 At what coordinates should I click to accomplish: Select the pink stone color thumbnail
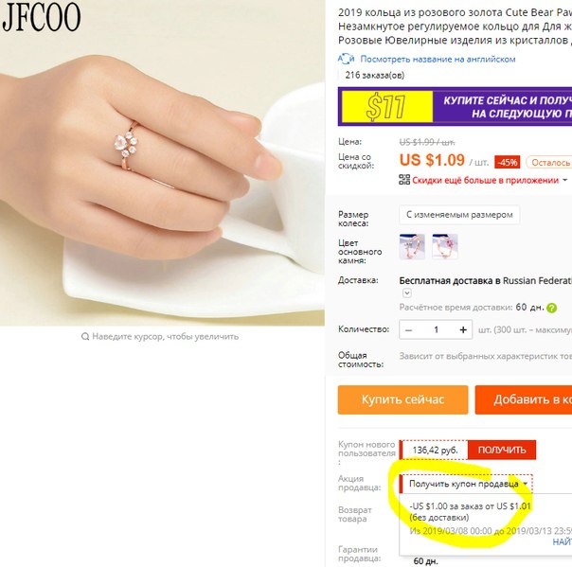click(445, 247)
